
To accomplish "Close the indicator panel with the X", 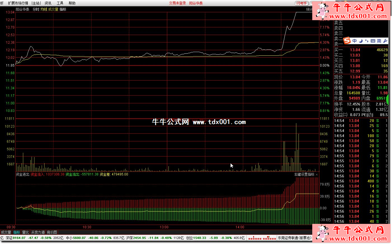I will (x=317, y=174).
